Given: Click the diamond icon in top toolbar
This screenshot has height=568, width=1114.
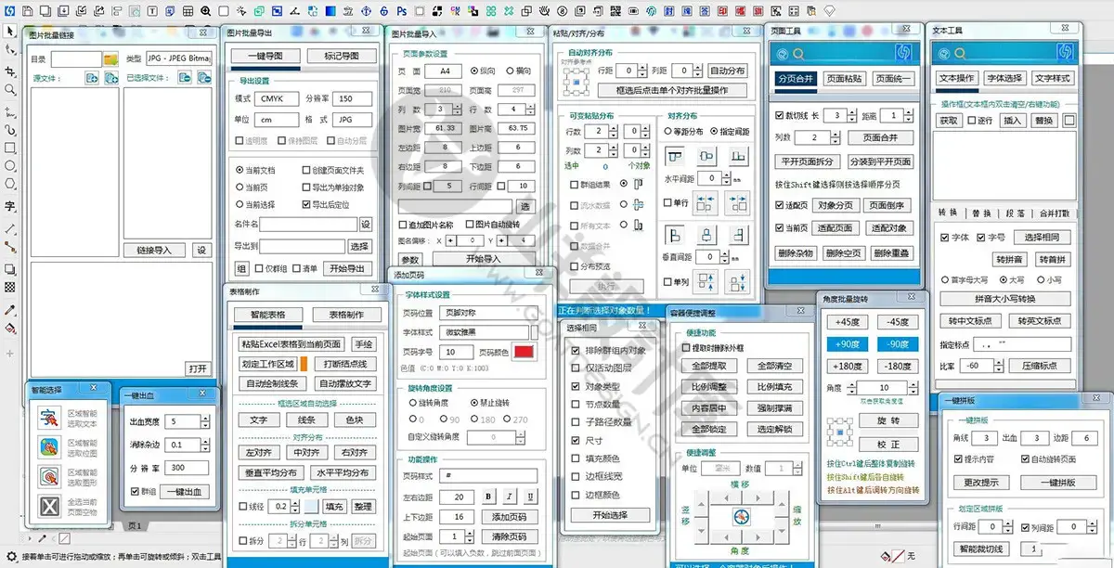Looking at the screenshot, I should [x=829, y=11].
